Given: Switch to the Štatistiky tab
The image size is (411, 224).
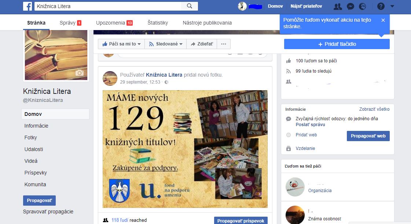Looking at the screenshot, I should tap(158, 23).
